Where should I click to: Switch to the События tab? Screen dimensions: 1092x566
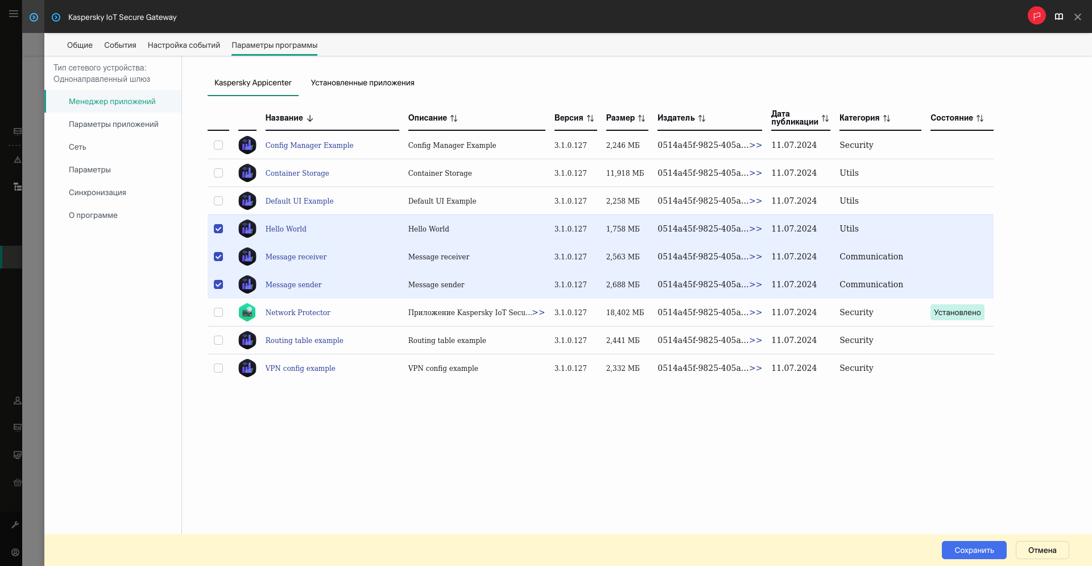[x=120, y=45]
